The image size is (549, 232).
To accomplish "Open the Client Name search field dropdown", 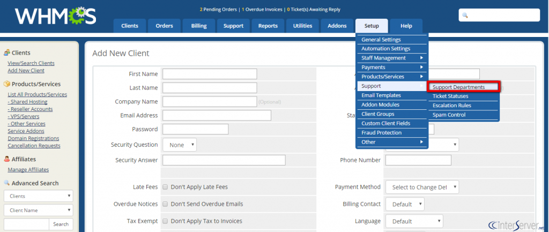I will 39,211.
